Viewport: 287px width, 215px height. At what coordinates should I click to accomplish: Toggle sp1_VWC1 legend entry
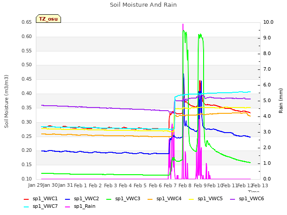pyautogui.click(x=41, y=198)
